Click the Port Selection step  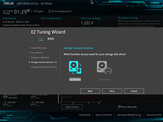pos(37,53)
